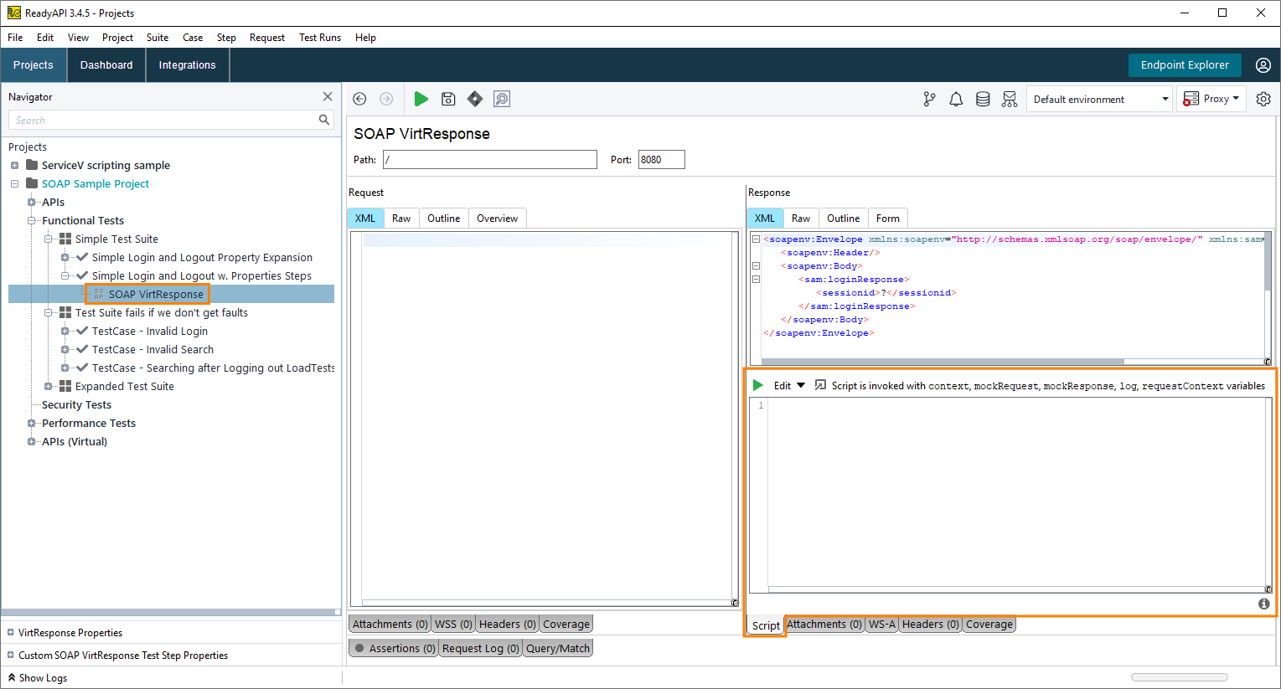This screenshot has width=1281, height=689.
Task: Click the settings gear at top right
Action: point(1263,98)
